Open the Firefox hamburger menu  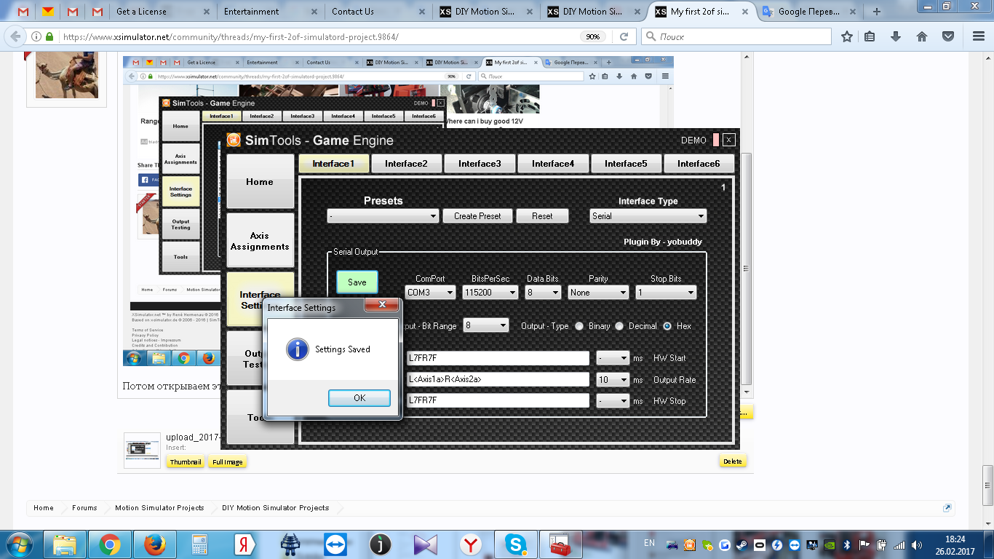(x=977, y=37)
